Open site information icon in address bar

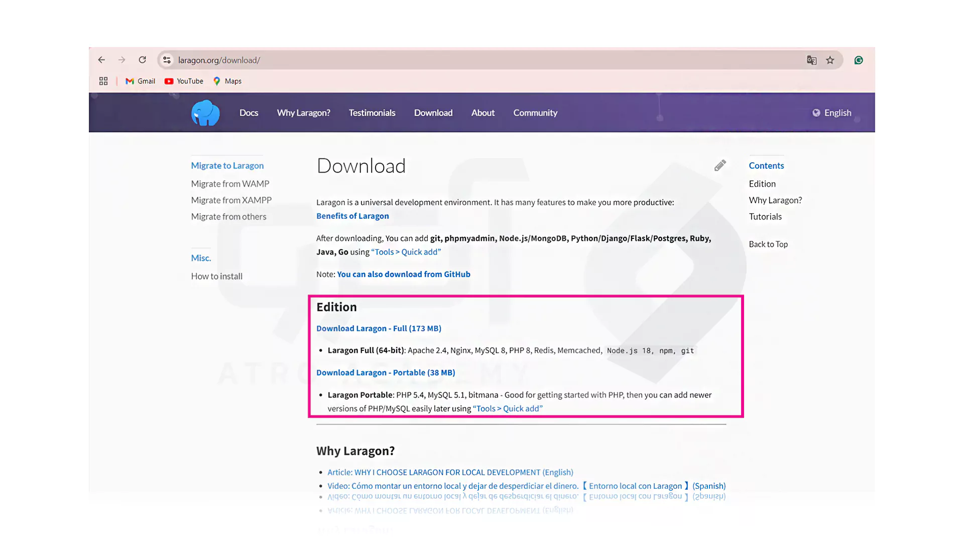167,60
